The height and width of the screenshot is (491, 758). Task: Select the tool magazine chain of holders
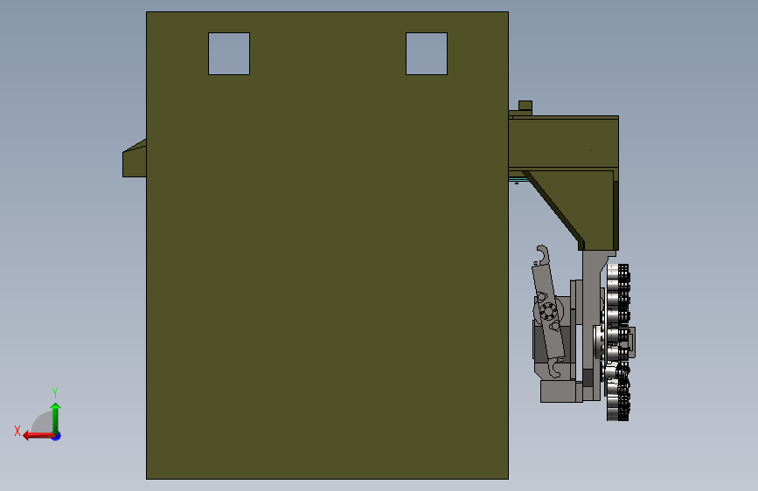[618, 342]
